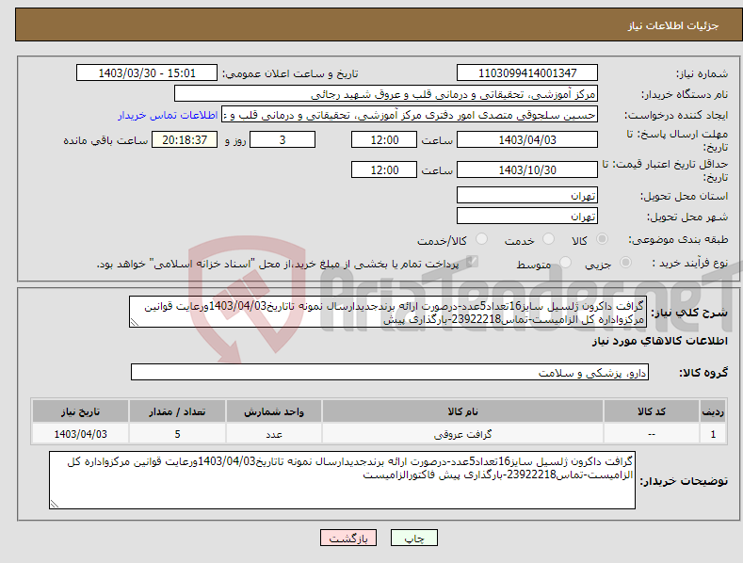This screenshot has width=743, height=563.
Task: Click the نام کالا column header
Action: point(462,411)
